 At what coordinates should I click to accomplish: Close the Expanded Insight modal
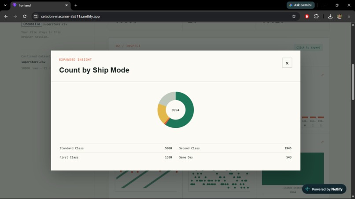pyautogui.click(x=287, y=63)
